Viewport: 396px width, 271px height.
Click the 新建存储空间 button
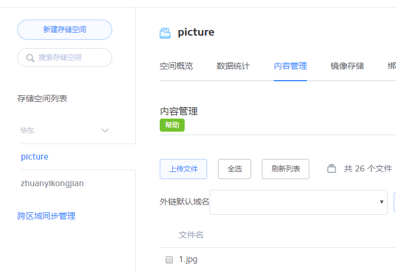(x=65, y=30)
